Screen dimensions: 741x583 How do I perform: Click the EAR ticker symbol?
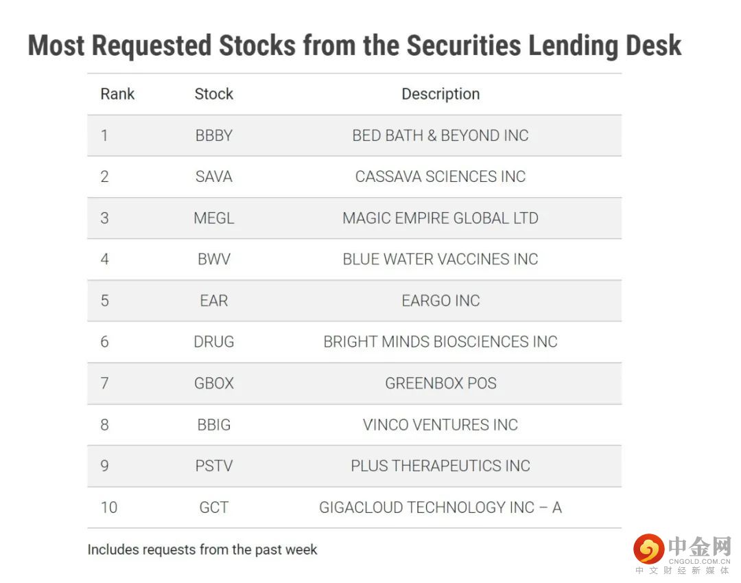pyautogui.click(x=213, y=301)
